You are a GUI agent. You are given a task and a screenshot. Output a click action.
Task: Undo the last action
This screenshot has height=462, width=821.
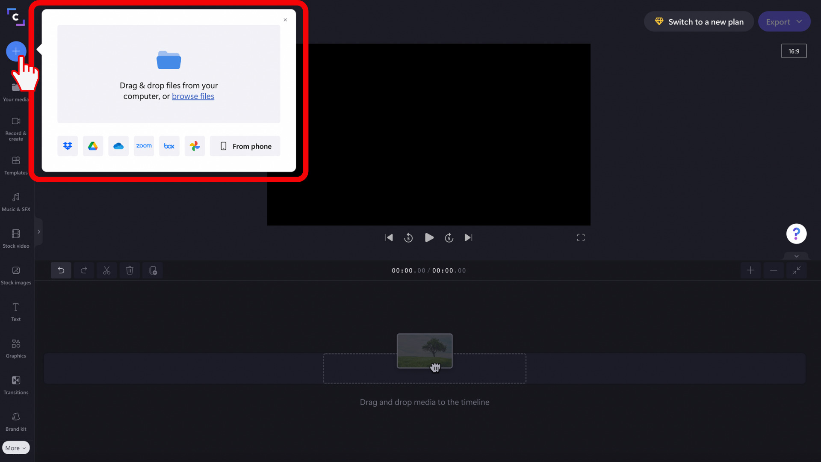(61, 270)
